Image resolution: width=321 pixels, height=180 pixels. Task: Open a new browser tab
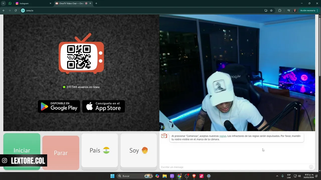(96, 3)
